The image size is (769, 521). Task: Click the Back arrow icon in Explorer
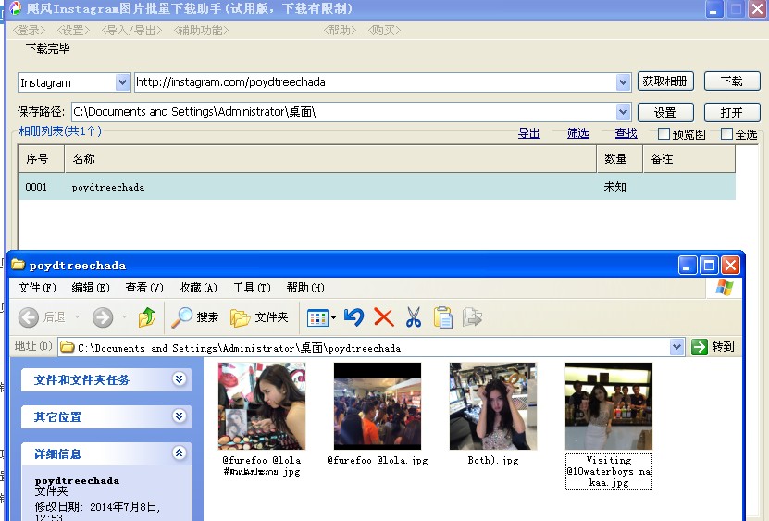[x=29, y=318]
